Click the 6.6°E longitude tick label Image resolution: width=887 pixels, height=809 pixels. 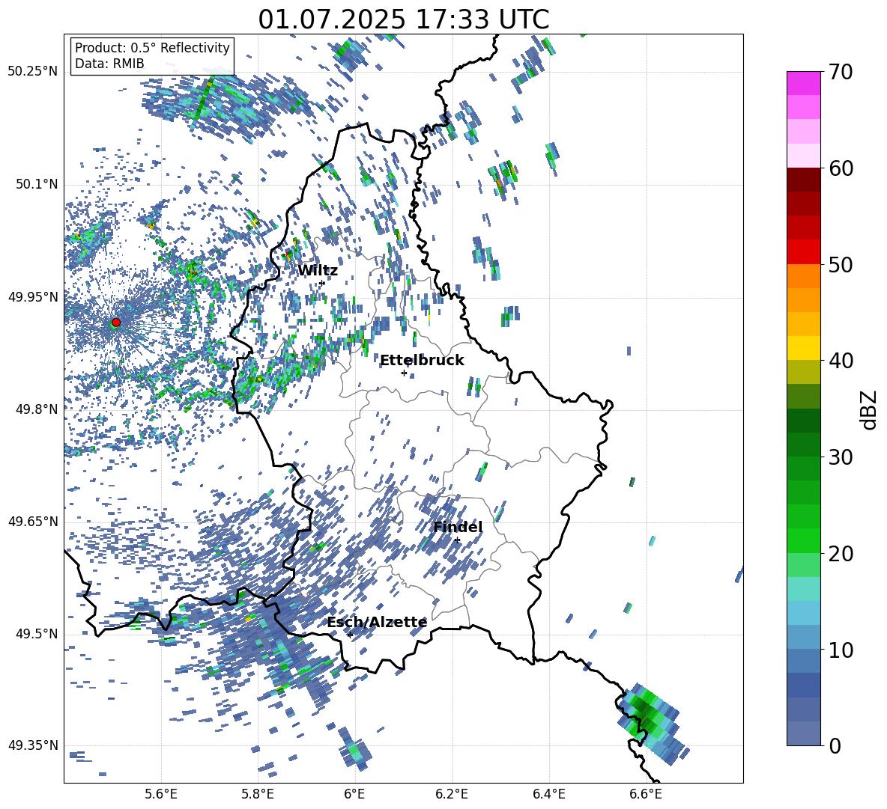(x=646, y=794)
